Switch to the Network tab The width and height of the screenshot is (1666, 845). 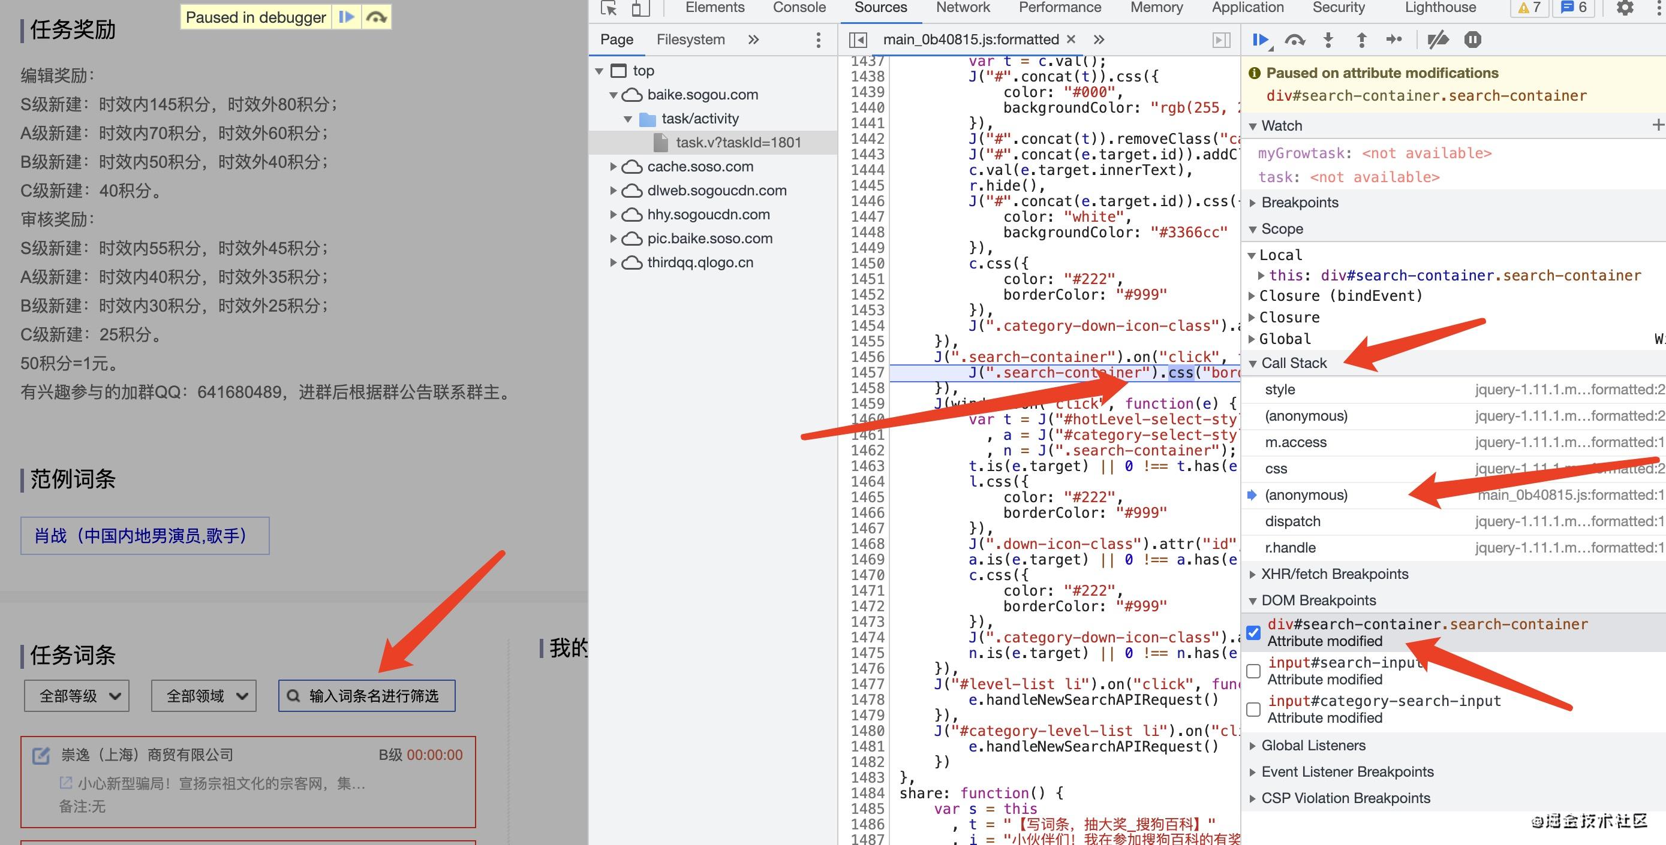963,8
